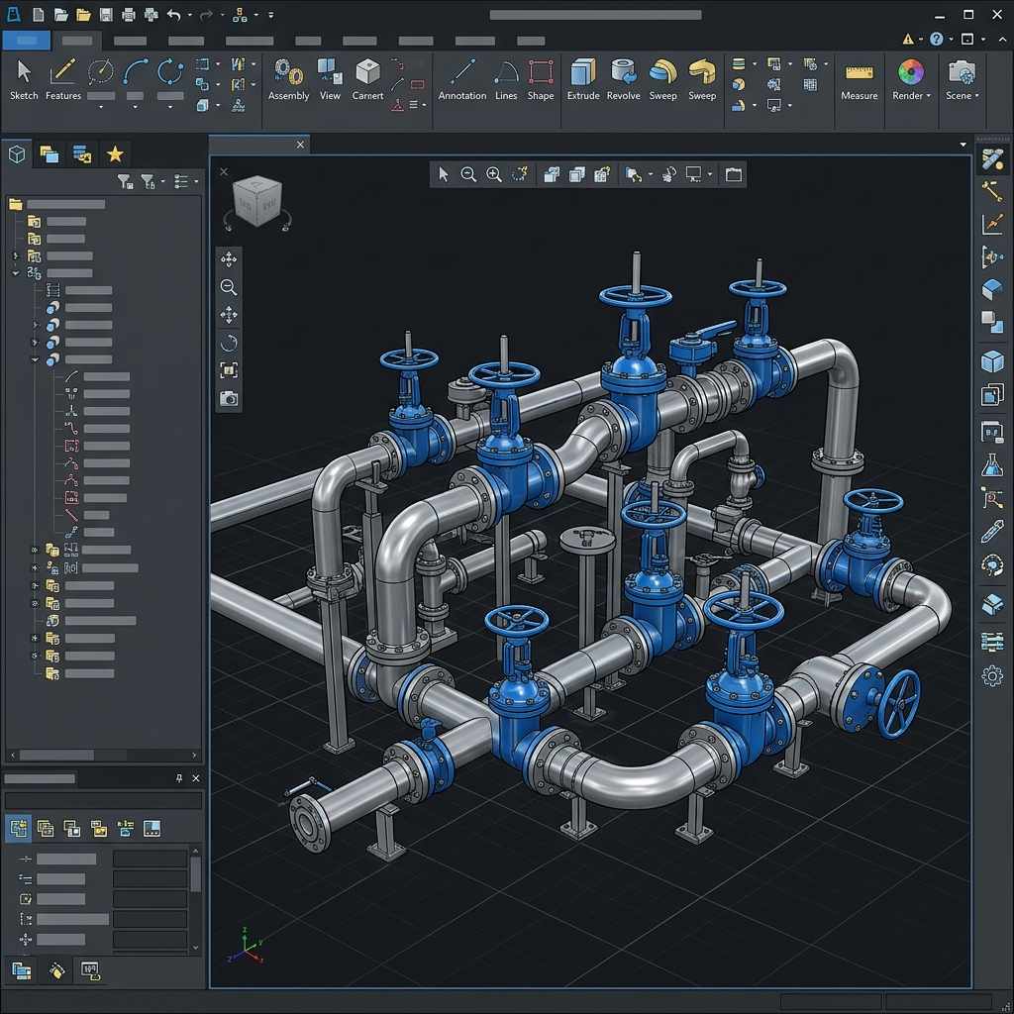The image size is (1014, 1014).
Task: Close the active document tab
Action: (300, 145)
